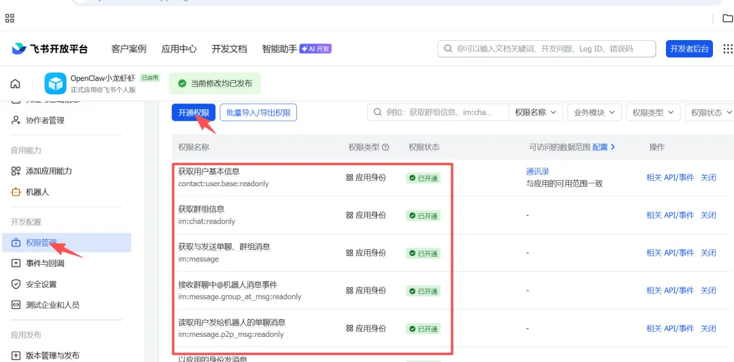Click the 配置 link in table header

604,147
